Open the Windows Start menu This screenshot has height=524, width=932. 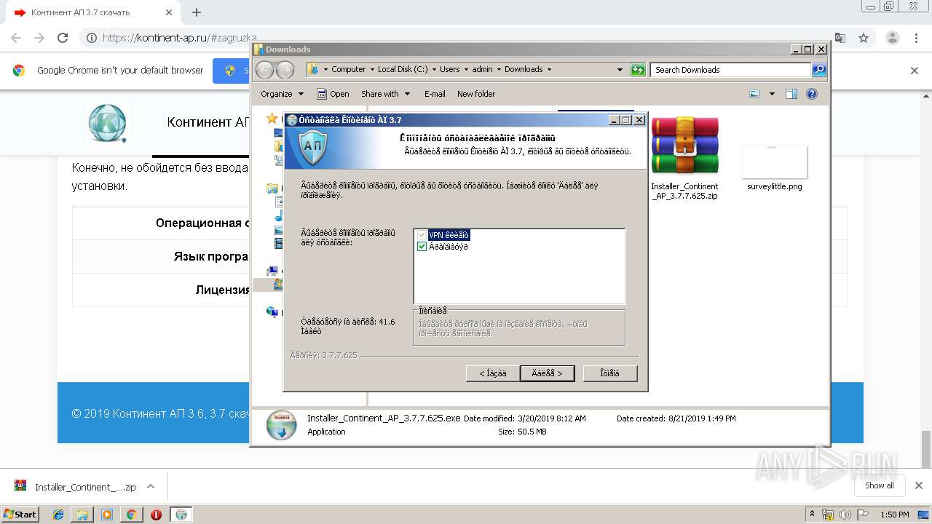tap(20, 514)
